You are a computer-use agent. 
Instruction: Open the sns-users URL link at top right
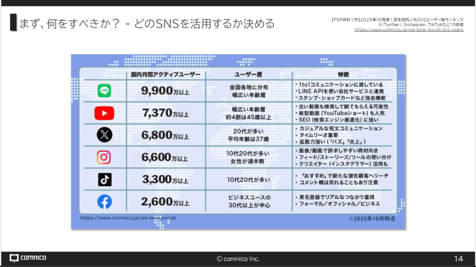click(409, 29)
